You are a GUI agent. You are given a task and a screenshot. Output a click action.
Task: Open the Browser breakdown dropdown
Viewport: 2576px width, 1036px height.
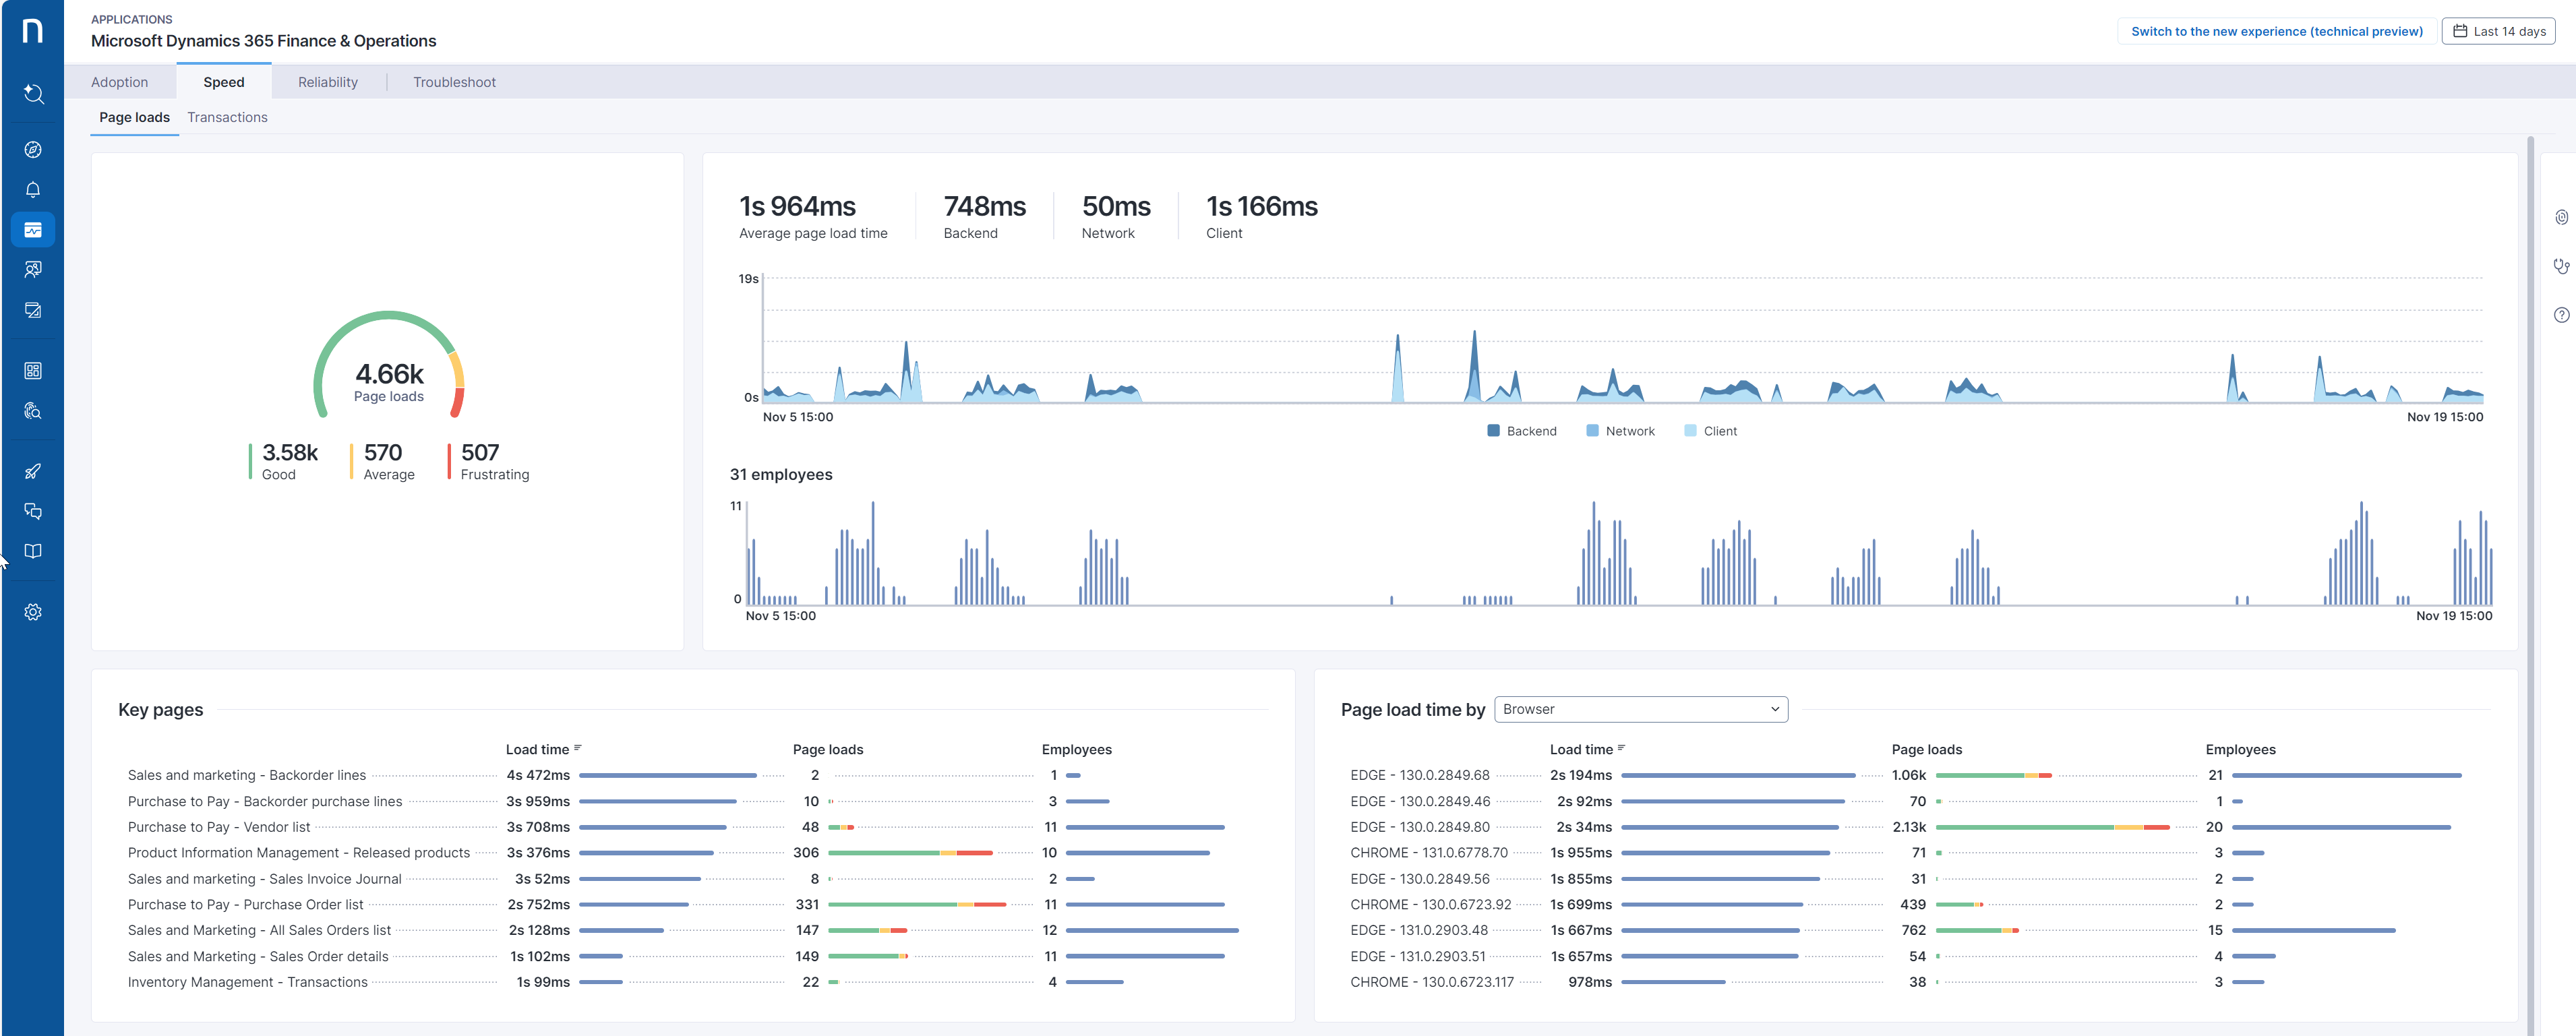[1640, 709]
